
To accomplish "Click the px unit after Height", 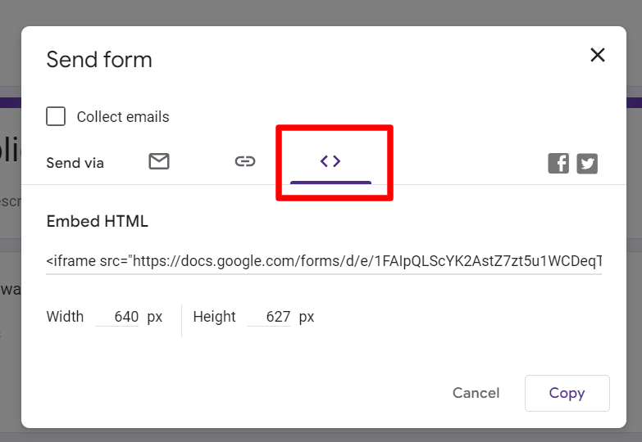I will click(x=307, y=318).
